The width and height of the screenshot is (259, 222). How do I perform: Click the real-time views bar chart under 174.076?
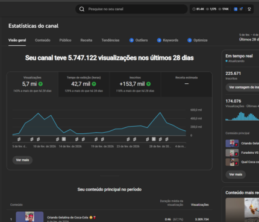[x=242, y=116]
